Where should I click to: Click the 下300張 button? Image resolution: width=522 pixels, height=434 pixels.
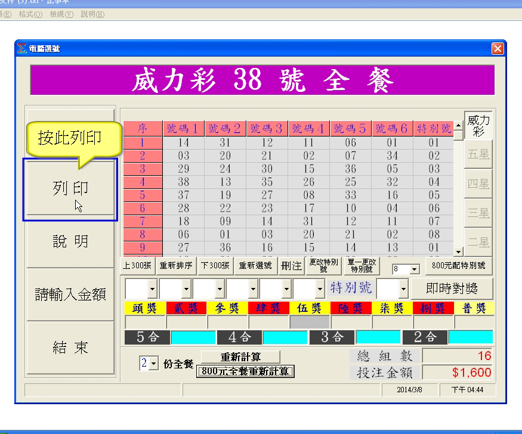click(215, 266)
